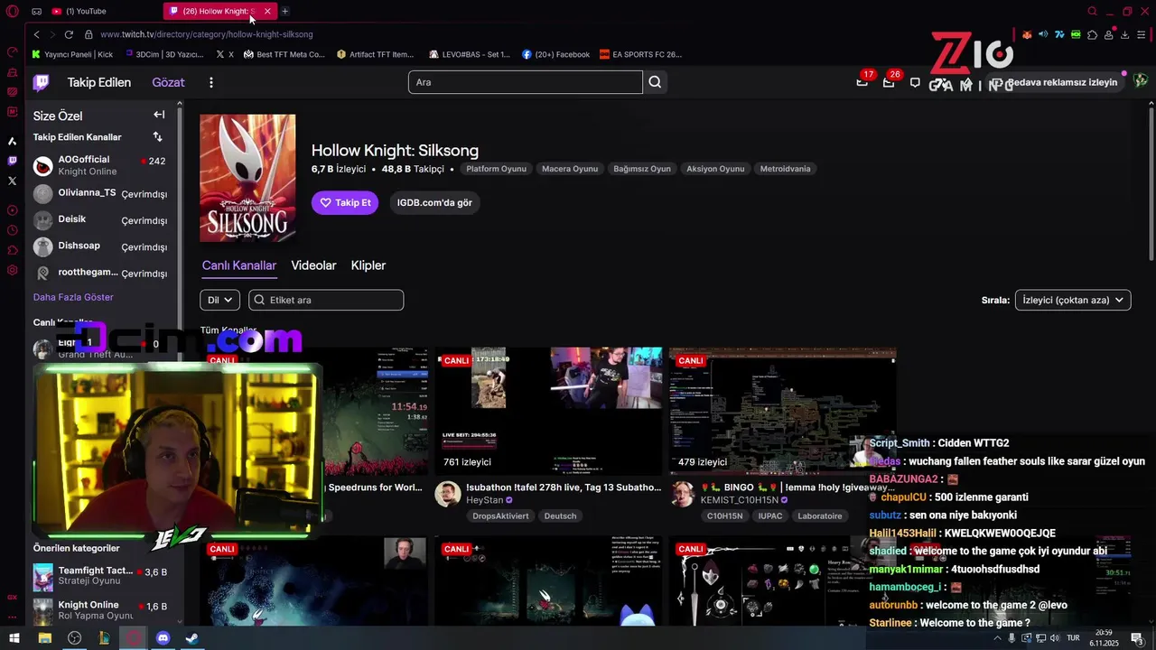Open the volume speaker extension icon
The height and width of the screenshot is (650, 1156).
pyautogui.click(x=1043, y=34)
